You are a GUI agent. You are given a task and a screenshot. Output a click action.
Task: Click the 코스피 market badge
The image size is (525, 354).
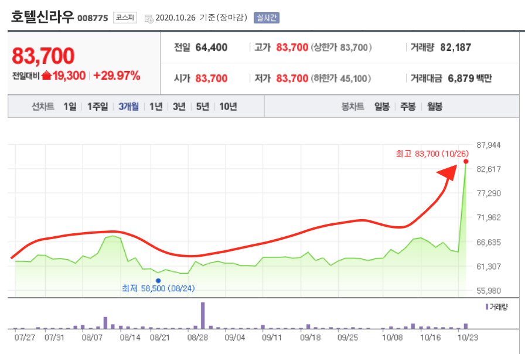click(x=125, y=18)
